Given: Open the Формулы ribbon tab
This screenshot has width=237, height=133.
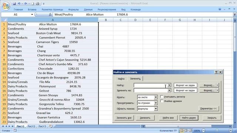Looking at the screenshot, I should pyautogui.click(x=73, y=10).
